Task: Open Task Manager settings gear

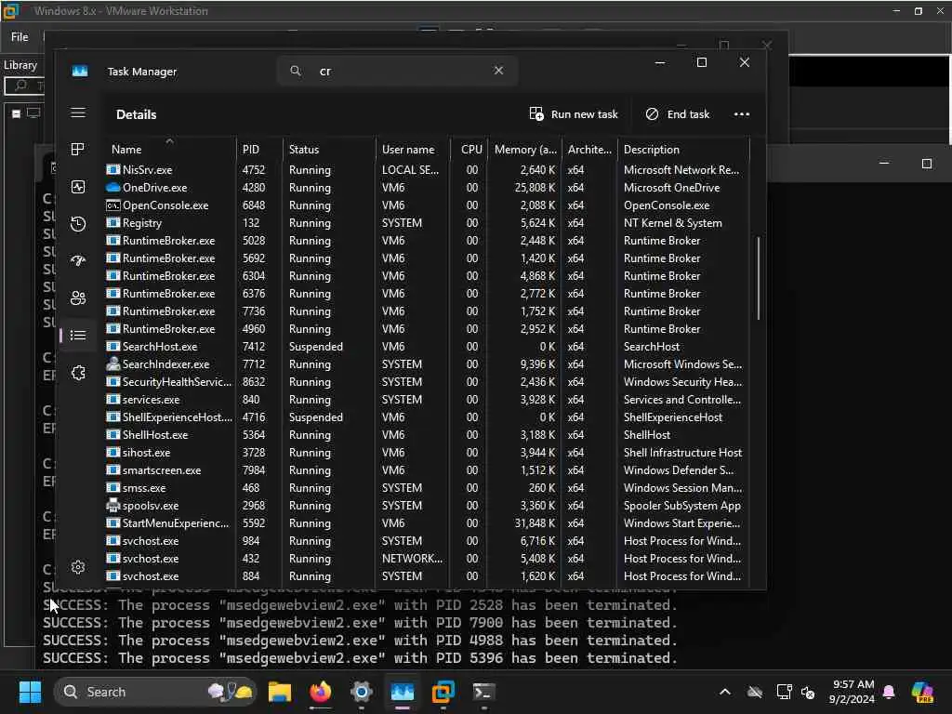Action: [78, 567]
